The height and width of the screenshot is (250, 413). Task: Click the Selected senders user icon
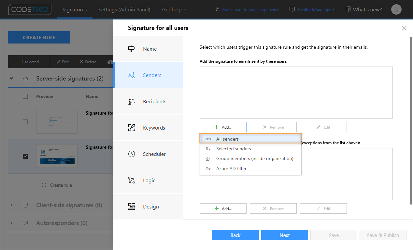[x=208, y=149]
